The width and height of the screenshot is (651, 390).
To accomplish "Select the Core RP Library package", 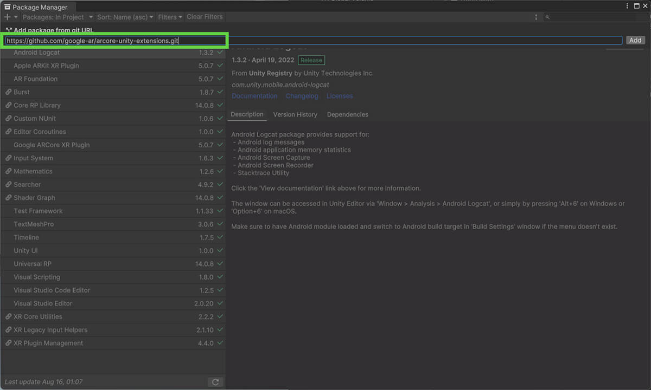I will (113, 105).
